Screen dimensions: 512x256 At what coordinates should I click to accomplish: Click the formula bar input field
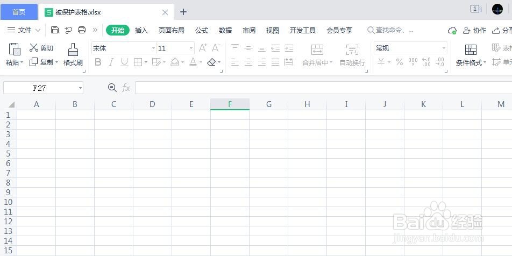click(323, 88)
